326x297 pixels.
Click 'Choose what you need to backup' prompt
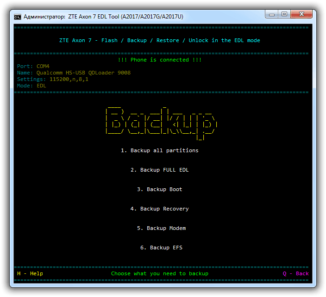[x=159, y=273]
